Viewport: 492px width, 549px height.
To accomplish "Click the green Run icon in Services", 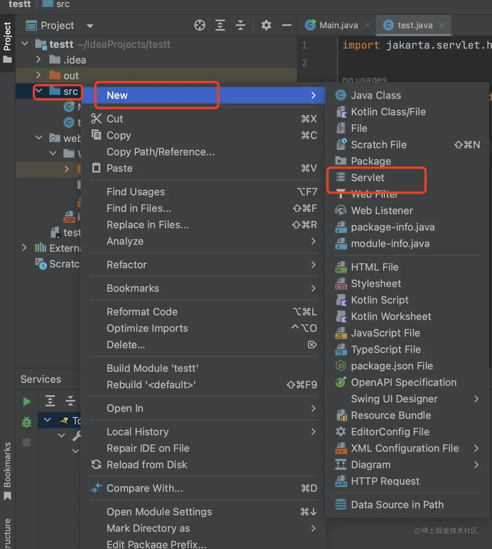I will [x=27, y=402].
